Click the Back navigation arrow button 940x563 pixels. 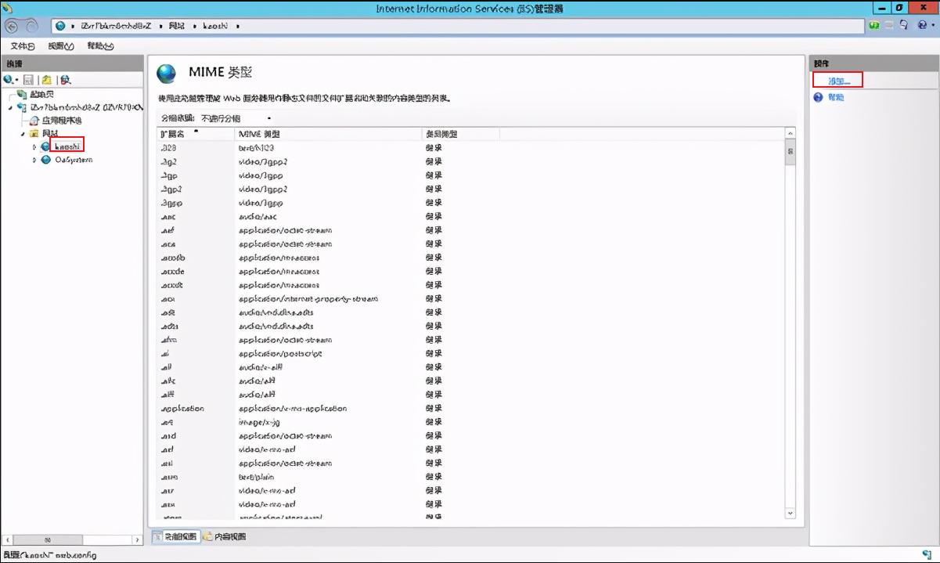13,26
